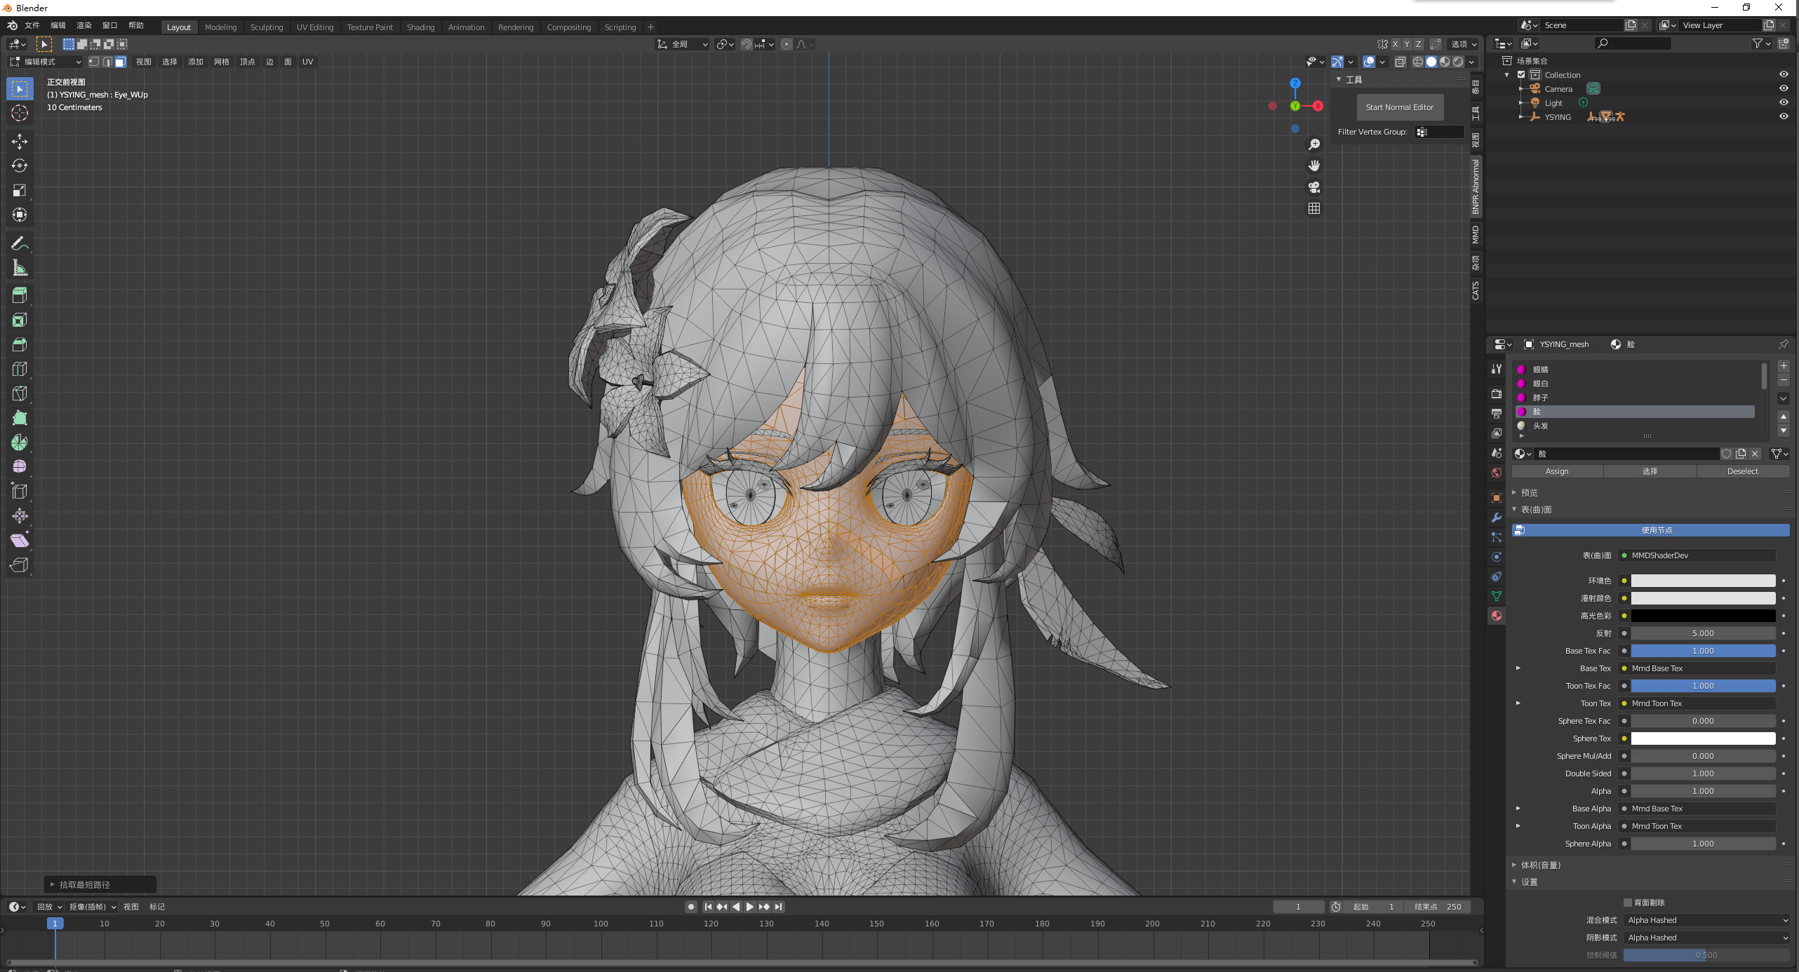Hide the YSYING object in outliner

pos(1783,116)
